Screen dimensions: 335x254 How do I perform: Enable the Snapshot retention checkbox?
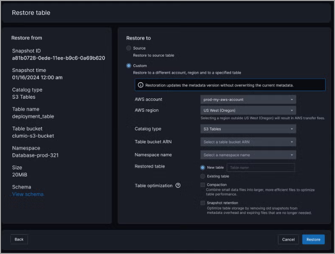click(203, 203)
